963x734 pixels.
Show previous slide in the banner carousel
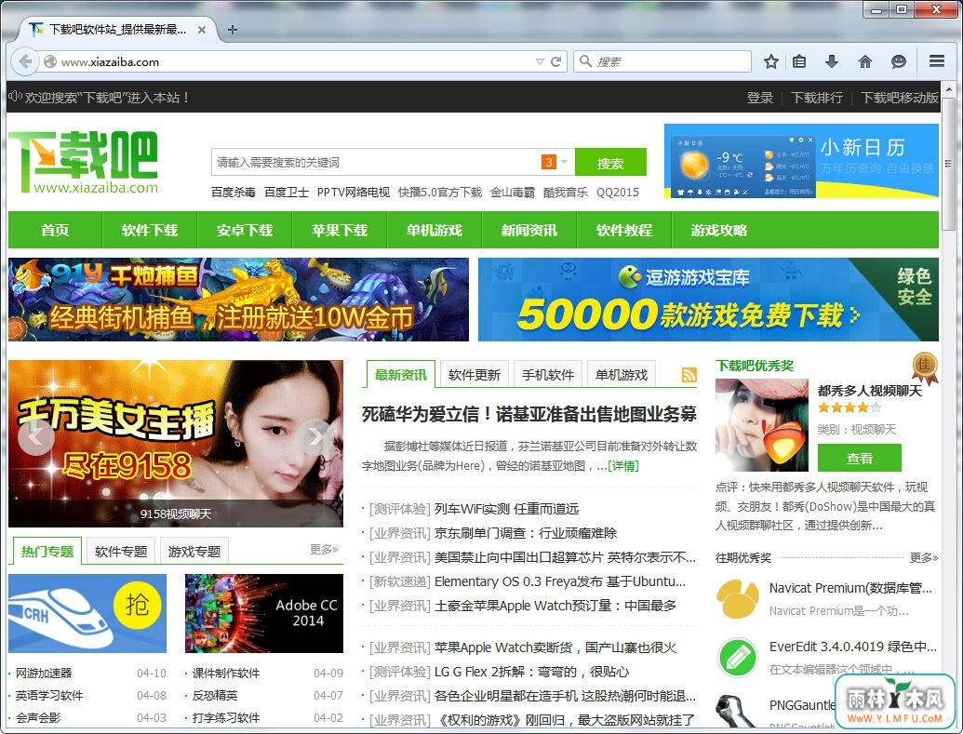(35, 437)
